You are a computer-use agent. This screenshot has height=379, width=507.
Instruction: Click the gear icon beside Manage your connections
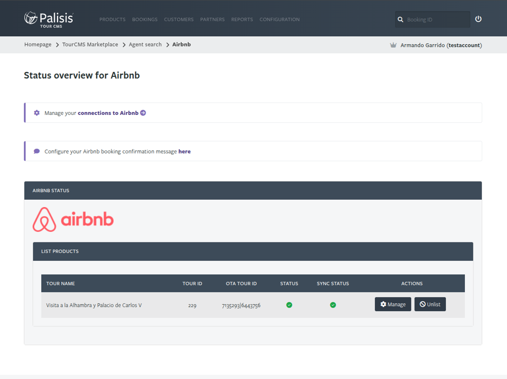pos(37,112)
